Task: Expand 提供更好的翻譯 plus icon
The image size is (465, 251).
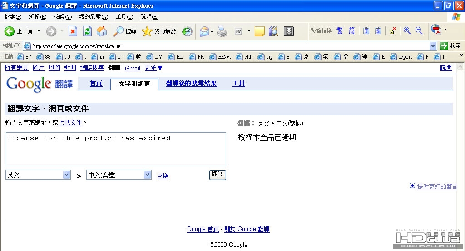Action: click(x=412, y=186)
